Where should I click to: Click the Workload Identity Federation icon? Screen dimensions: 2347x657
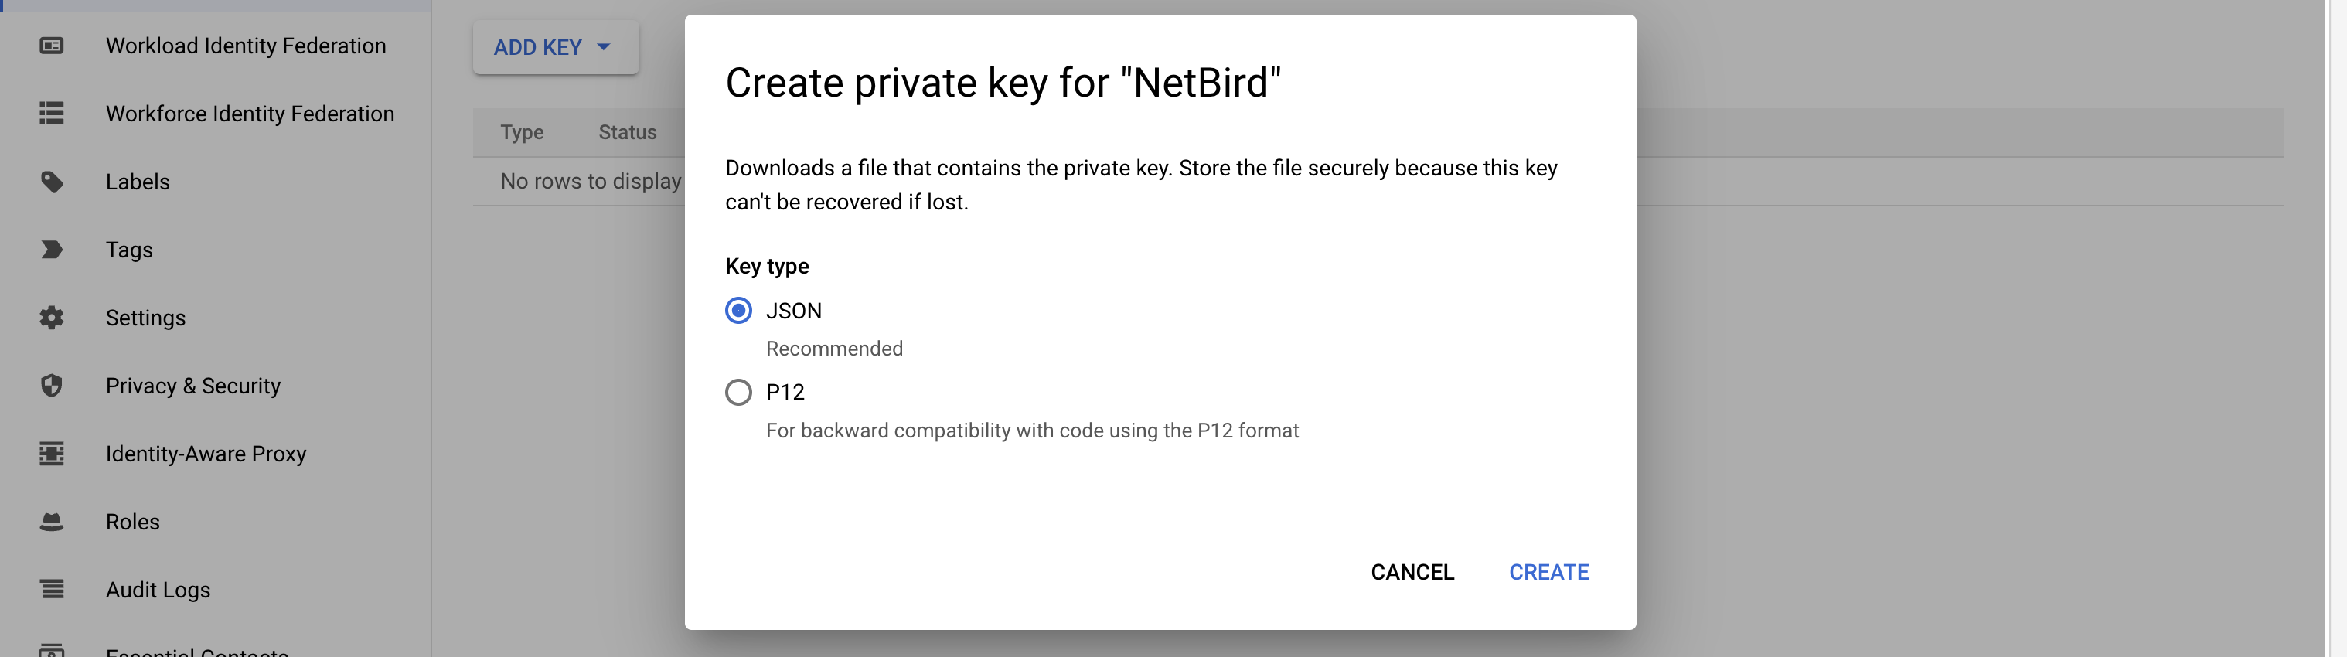pyautogui.click(x=52, y=46)
